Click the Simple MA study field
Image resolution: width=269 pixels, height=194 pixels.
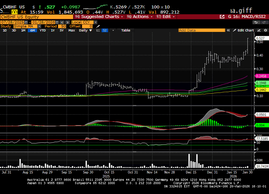click(25, 26)
